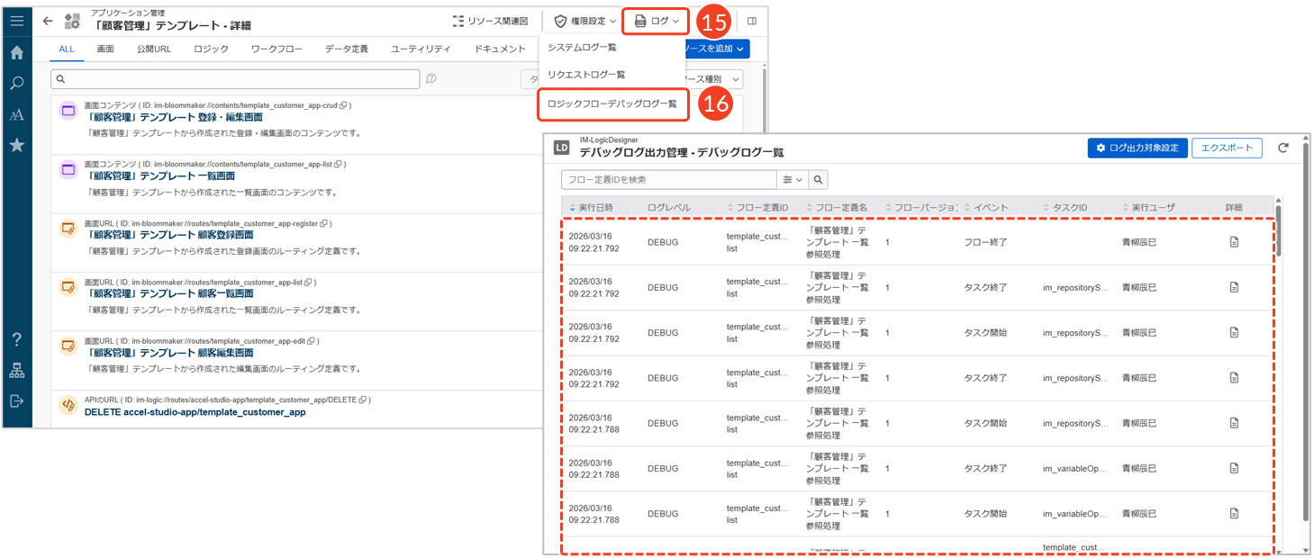Choose システムログ一覧 from the log menu
The image size is (1314, 558).
point(582,47)
